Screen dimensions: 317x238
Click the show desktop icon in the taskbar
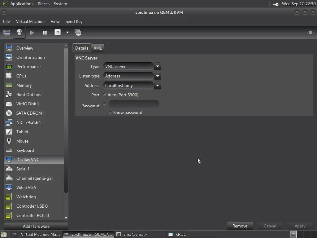[4, 234]
